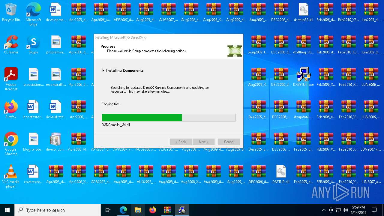Open the coverexec... Word document

[x=33, y=175]
